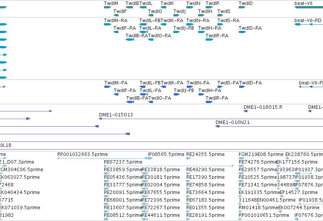323x221 pixels.
Task: Select the TwdlK gene feature label
Action: [167, 3]
